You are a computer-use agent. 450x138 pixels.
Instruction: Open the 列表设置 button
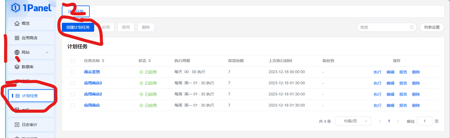pyautogui.click(x=432, y=27)
